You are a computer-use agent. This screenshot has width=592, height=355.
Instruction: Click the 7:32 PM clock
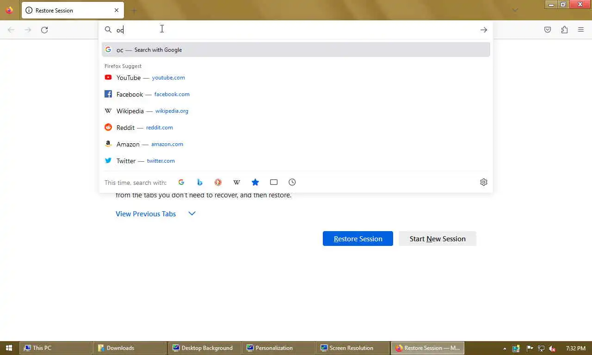(x=576, y=348)
